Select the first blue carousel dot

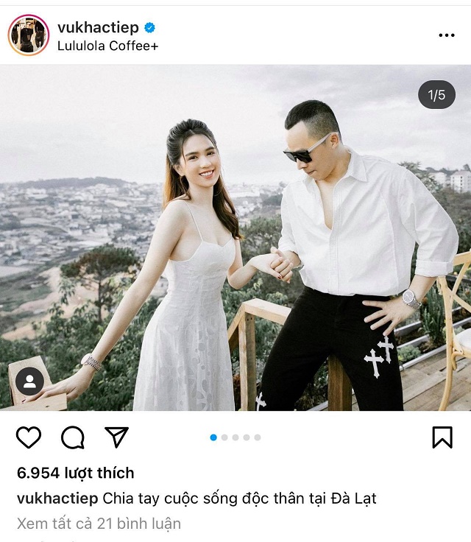click(213, 437)
